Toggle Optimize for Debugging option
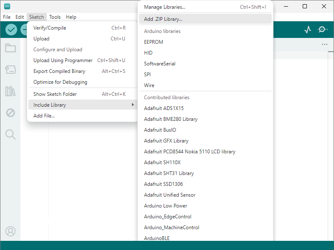The width and height of the screenshot is (334, 250). 83,82
